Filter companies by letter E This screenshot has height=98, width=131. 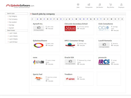coord(51,19)
